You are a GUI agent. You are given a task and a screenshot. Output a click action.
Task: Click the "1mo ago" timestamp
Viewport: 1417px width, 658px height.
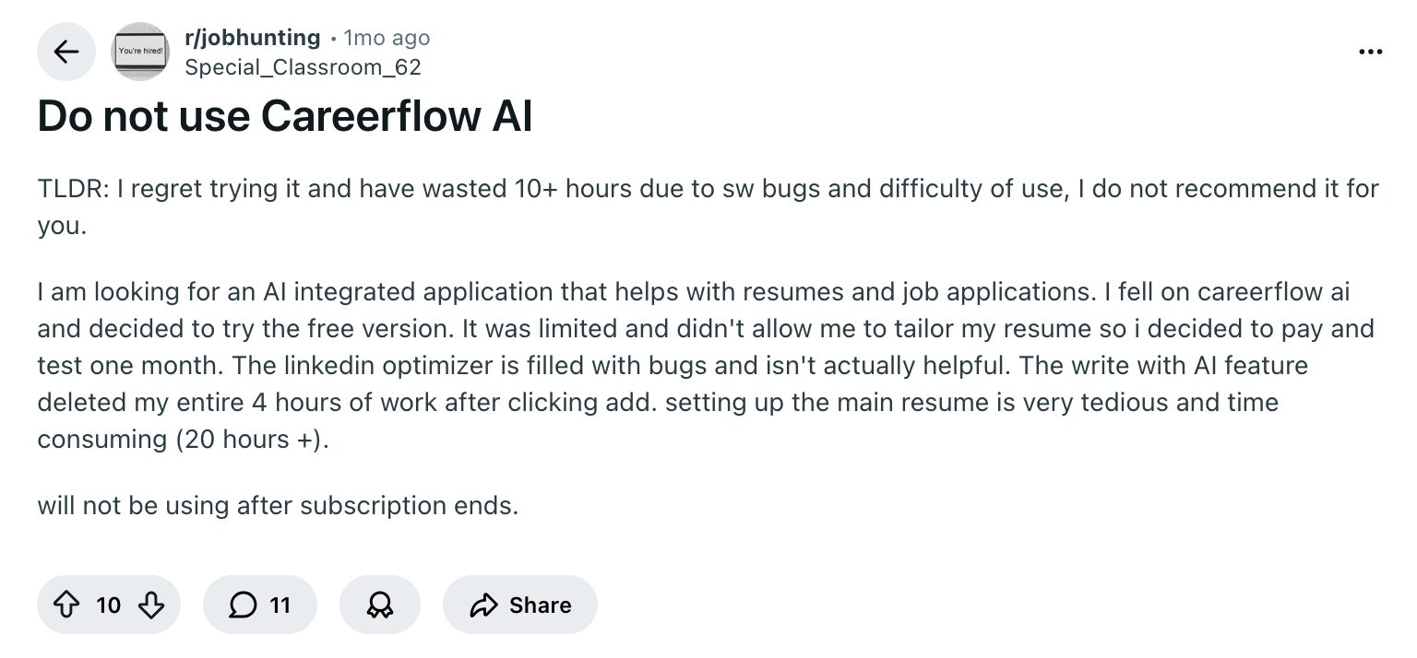click(386, 38)
